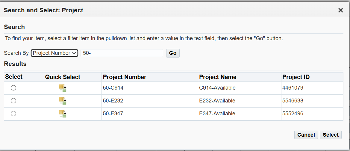This screenshot has width=350, height=151.
Task: Click the Project Name column header
Action: (x=218, y=77)
